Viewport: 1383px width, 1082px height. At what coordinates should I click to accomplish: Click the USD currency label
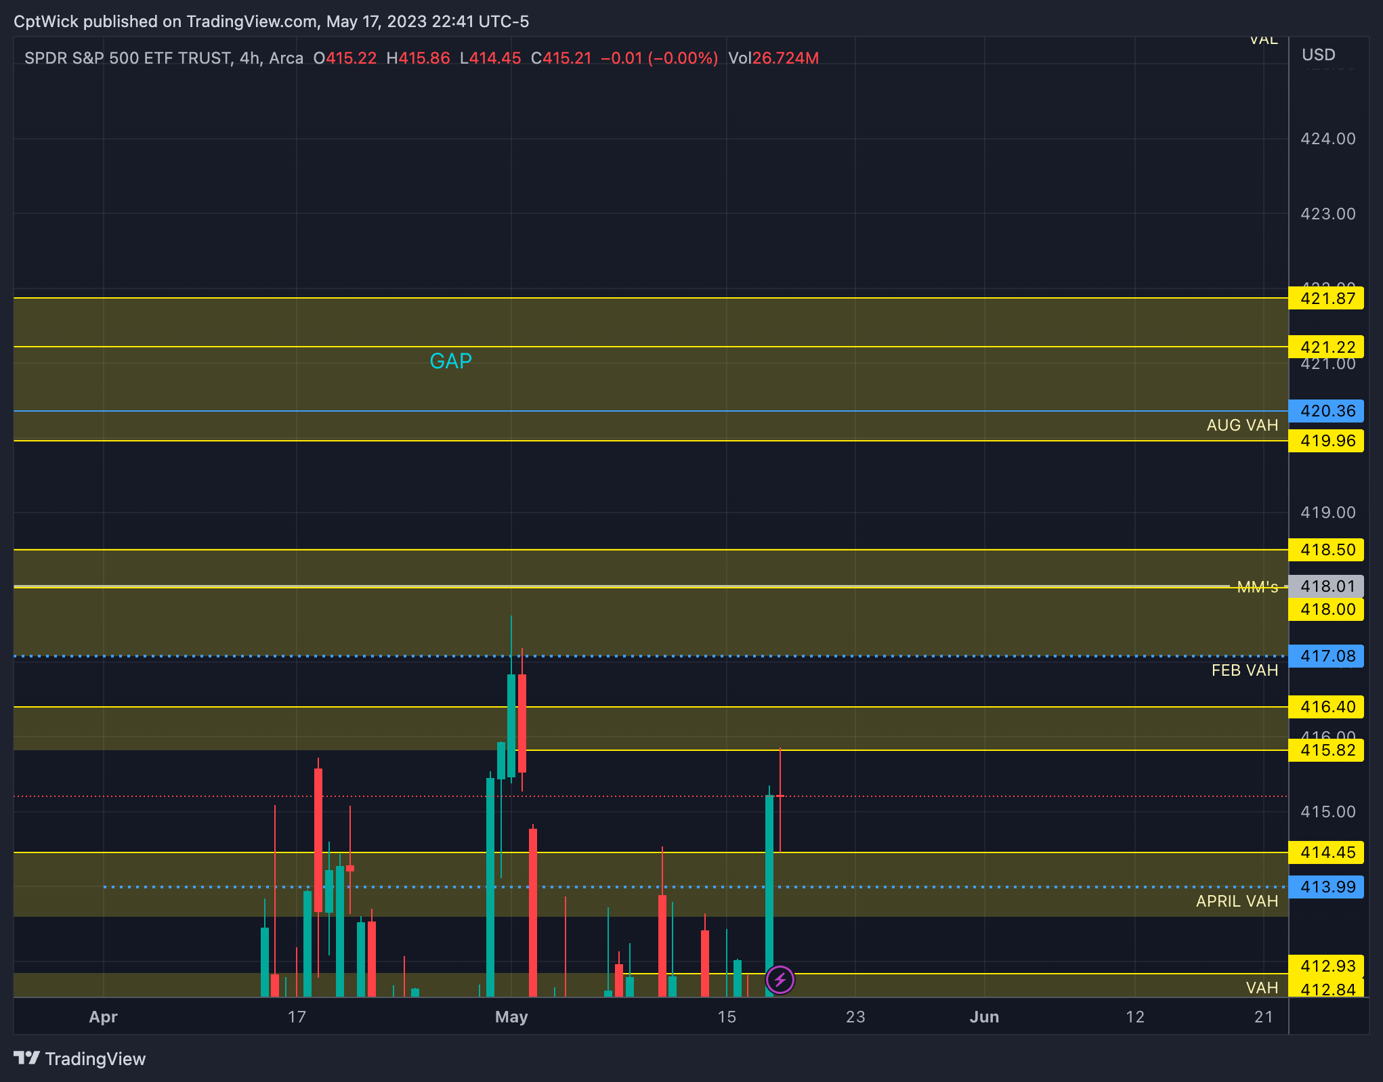point(1318,55)
